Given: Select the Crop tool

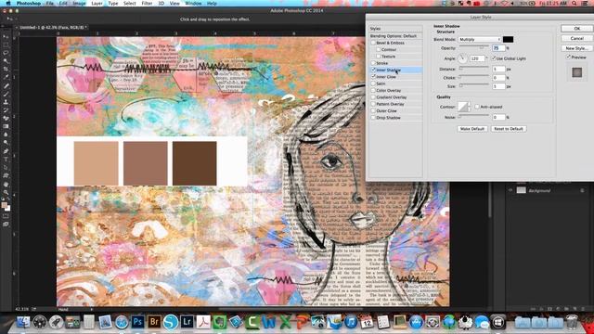Looking at the screenshot, I should coord(6,70).
